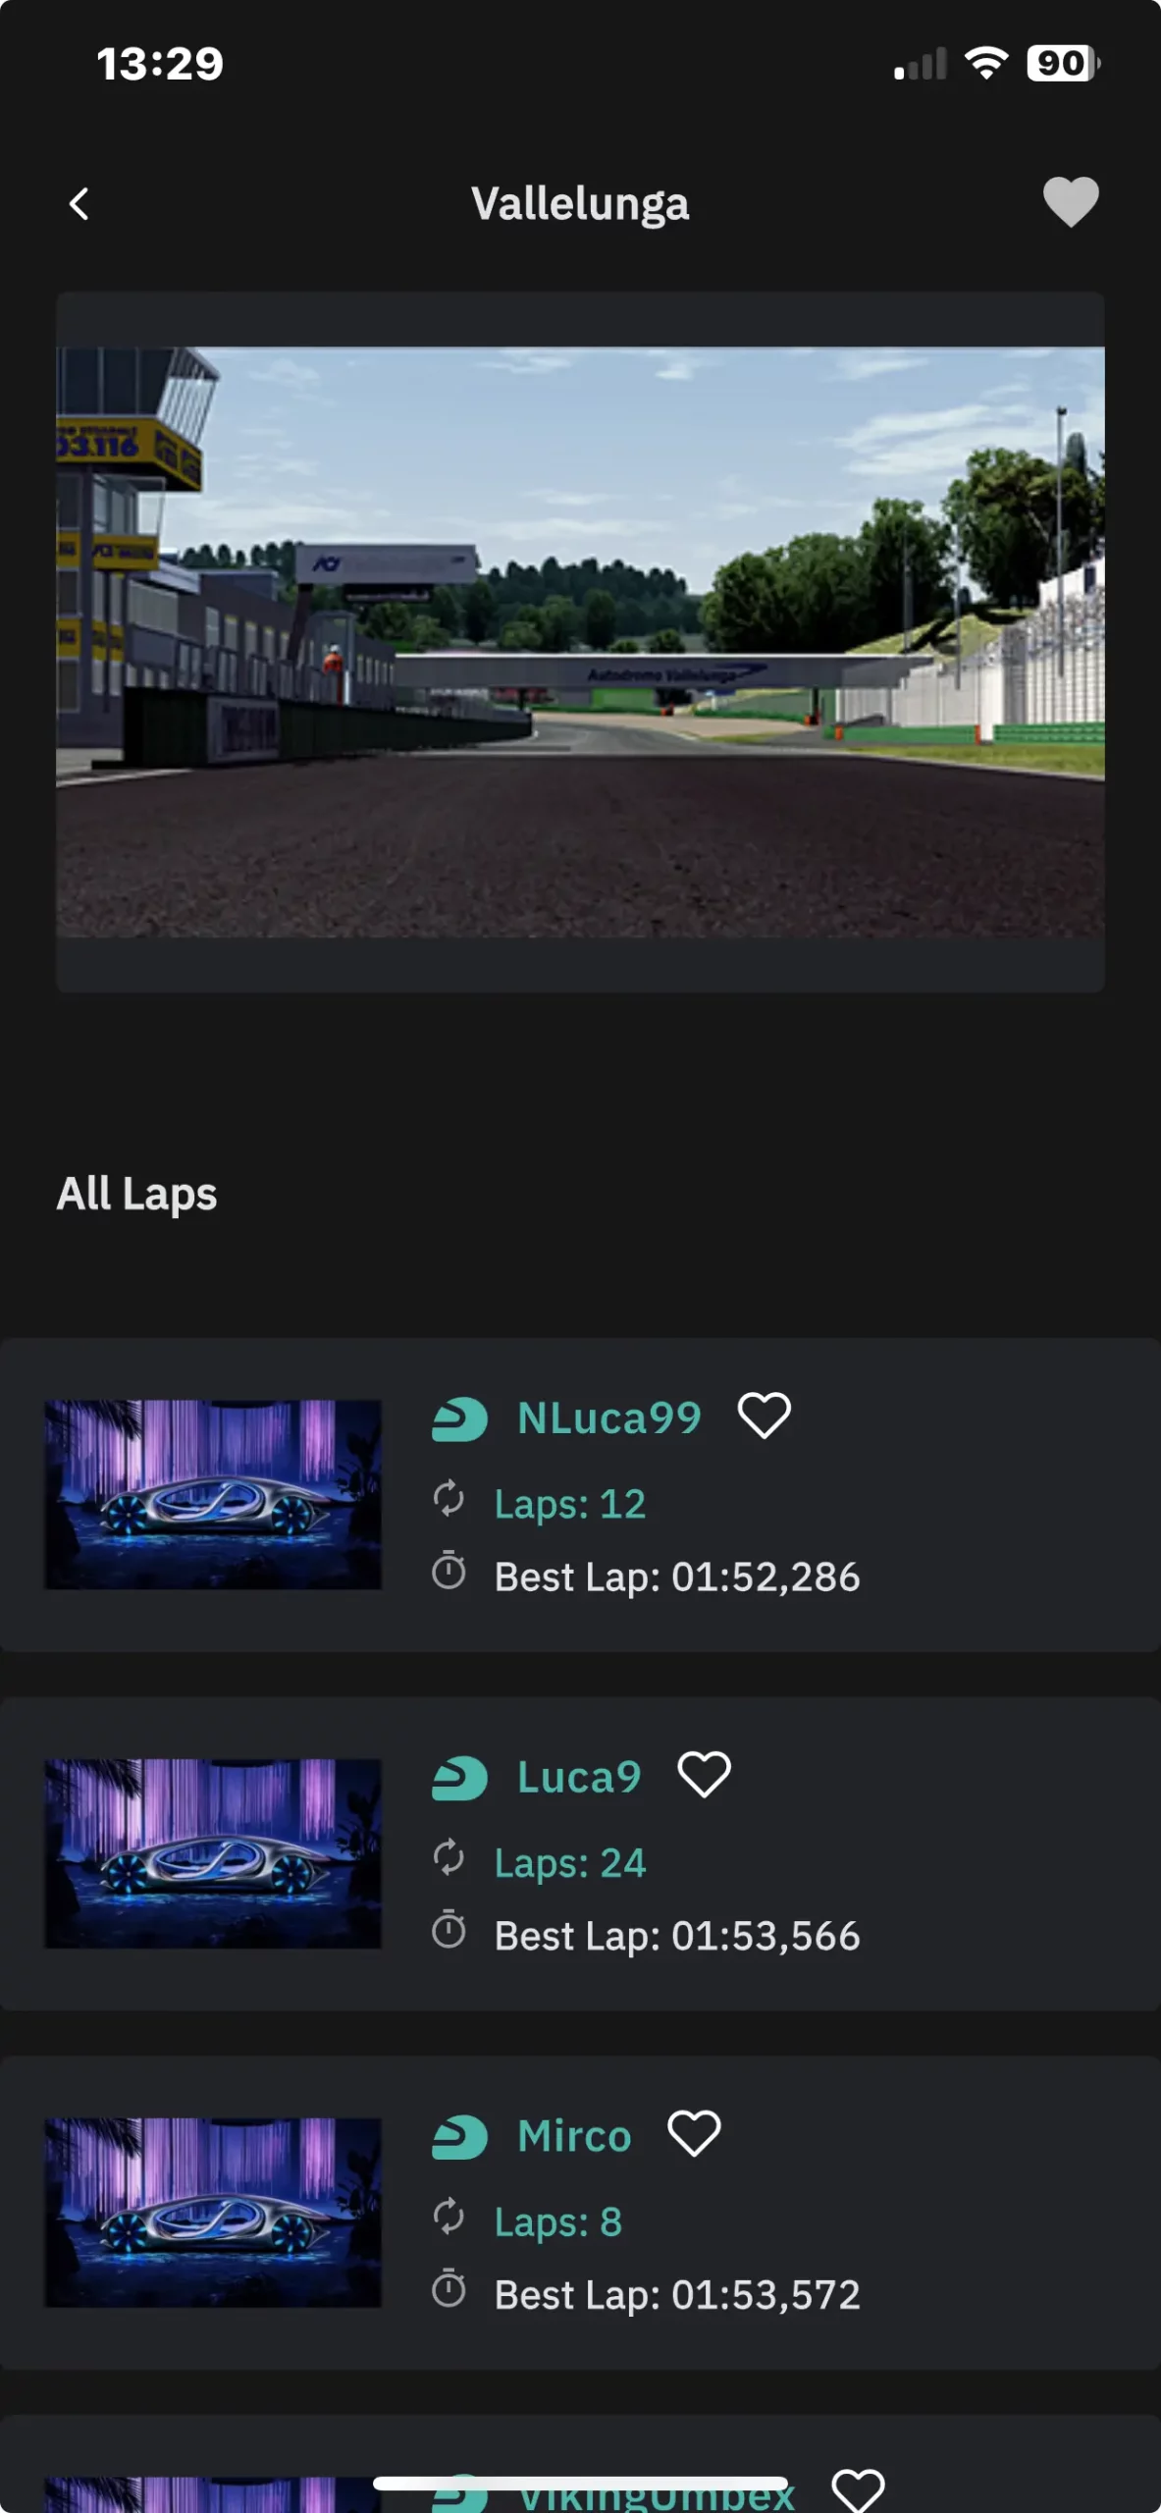Toggle heart next to Mirco
The height and width of the screenshot is (2513, 1161).
pos(694,2134)
